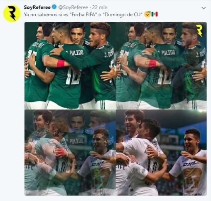The image size is (211, 201).
Task: Open the bottom-right Pumas celebration photo
Action: click(161, 153)
